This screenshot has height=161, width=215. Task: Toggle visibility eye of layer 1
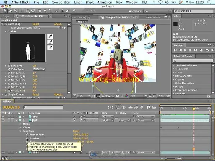coord(3,117)
